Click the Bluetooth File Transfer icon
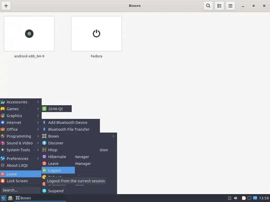 tap(44, 129)
